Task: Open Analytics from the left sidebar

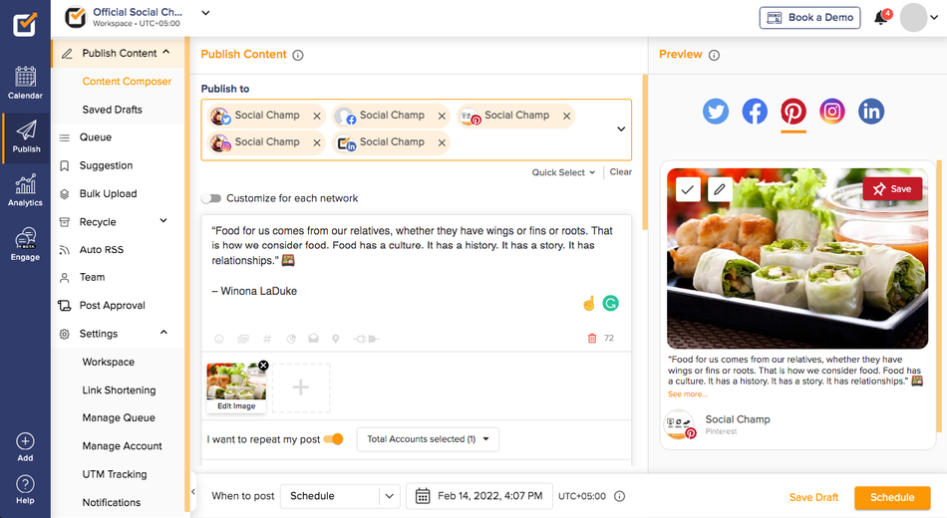Action: coord(25,191)
